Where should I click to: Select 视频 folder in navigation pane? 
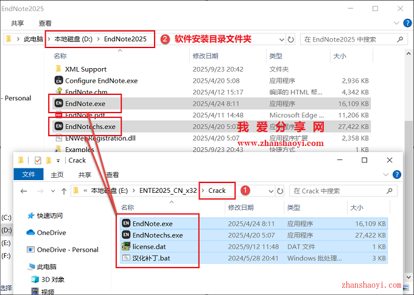coord(43,291)
